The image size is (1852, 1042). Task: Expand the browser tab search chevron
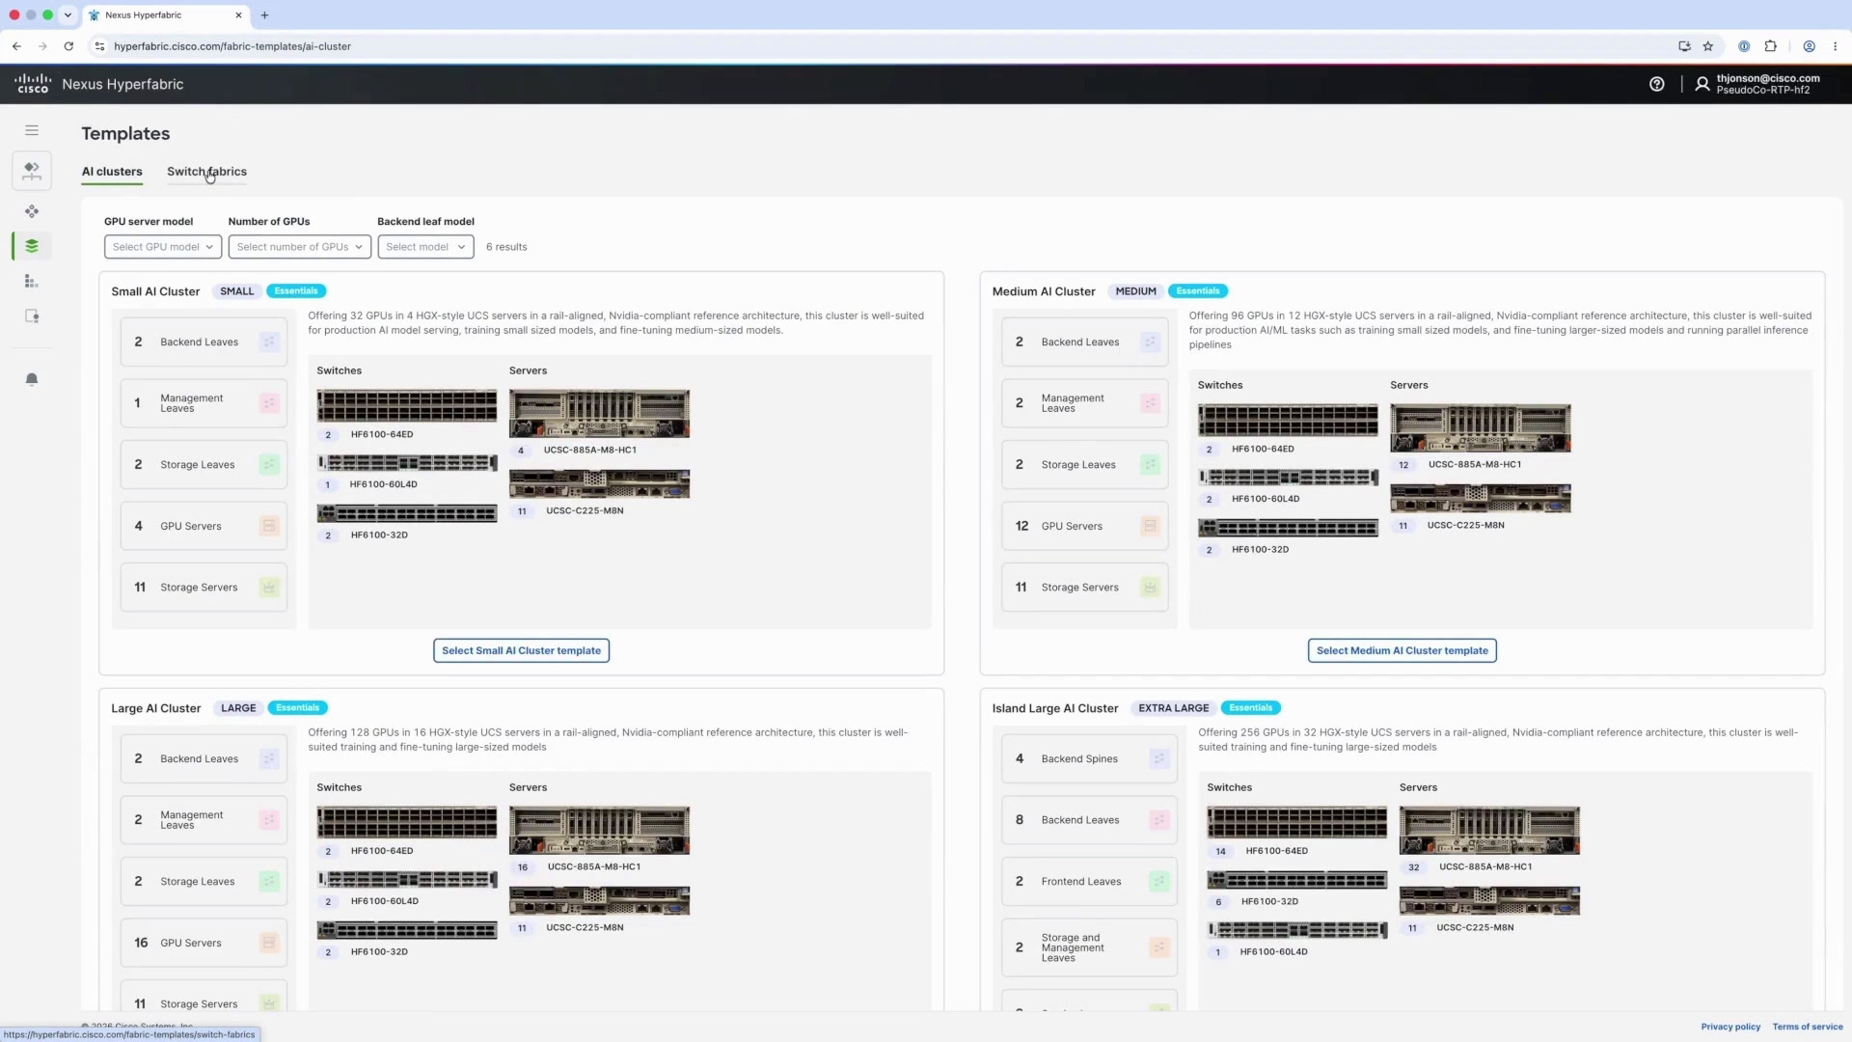coord(68,14)
